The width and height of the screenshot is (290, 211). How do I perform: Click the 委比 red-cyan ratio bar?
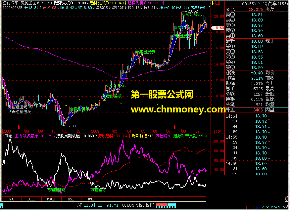(256, 12)
